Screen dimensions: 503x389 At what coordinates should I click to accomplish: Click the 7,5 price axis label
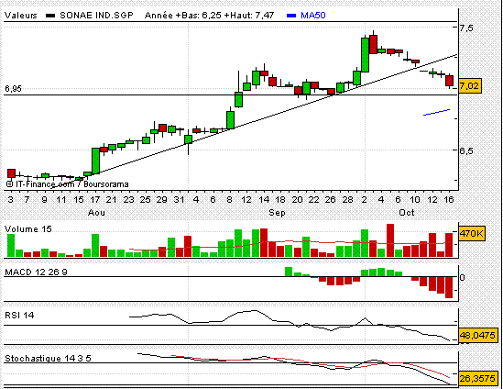[x=466, y=28]
